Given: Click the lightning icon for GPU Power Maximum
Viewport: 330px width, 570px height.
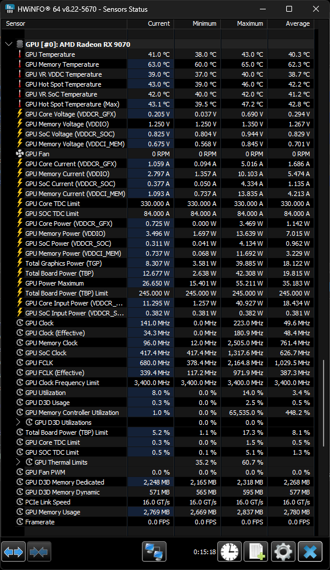Looking at the screenshot, I should [x=20, y=283].
